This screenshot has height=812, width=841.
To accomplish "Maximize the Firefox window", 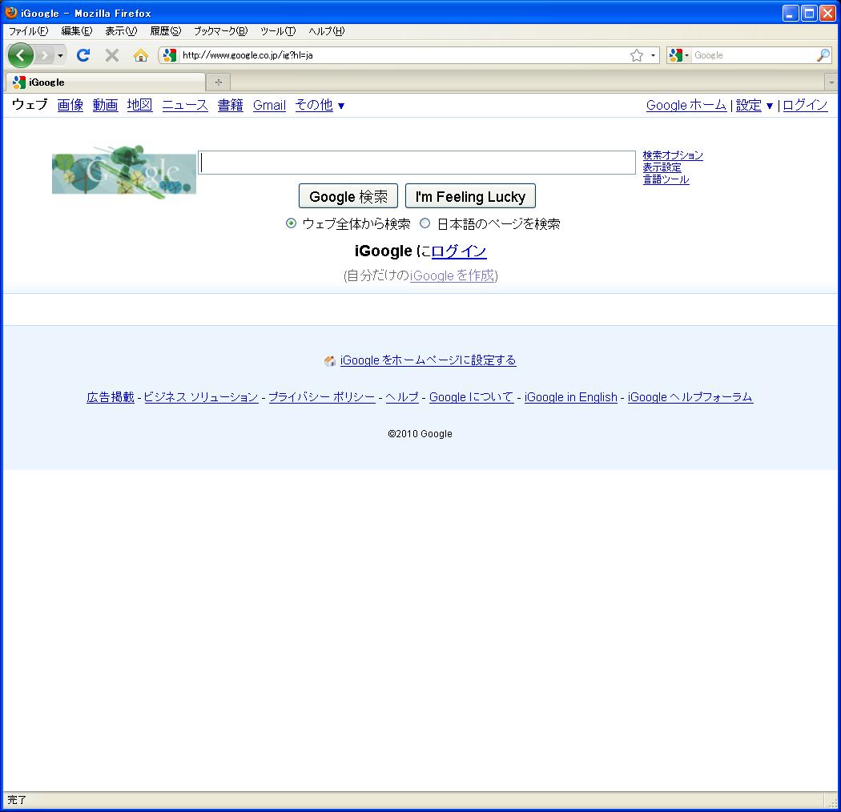I will (809, 13).
